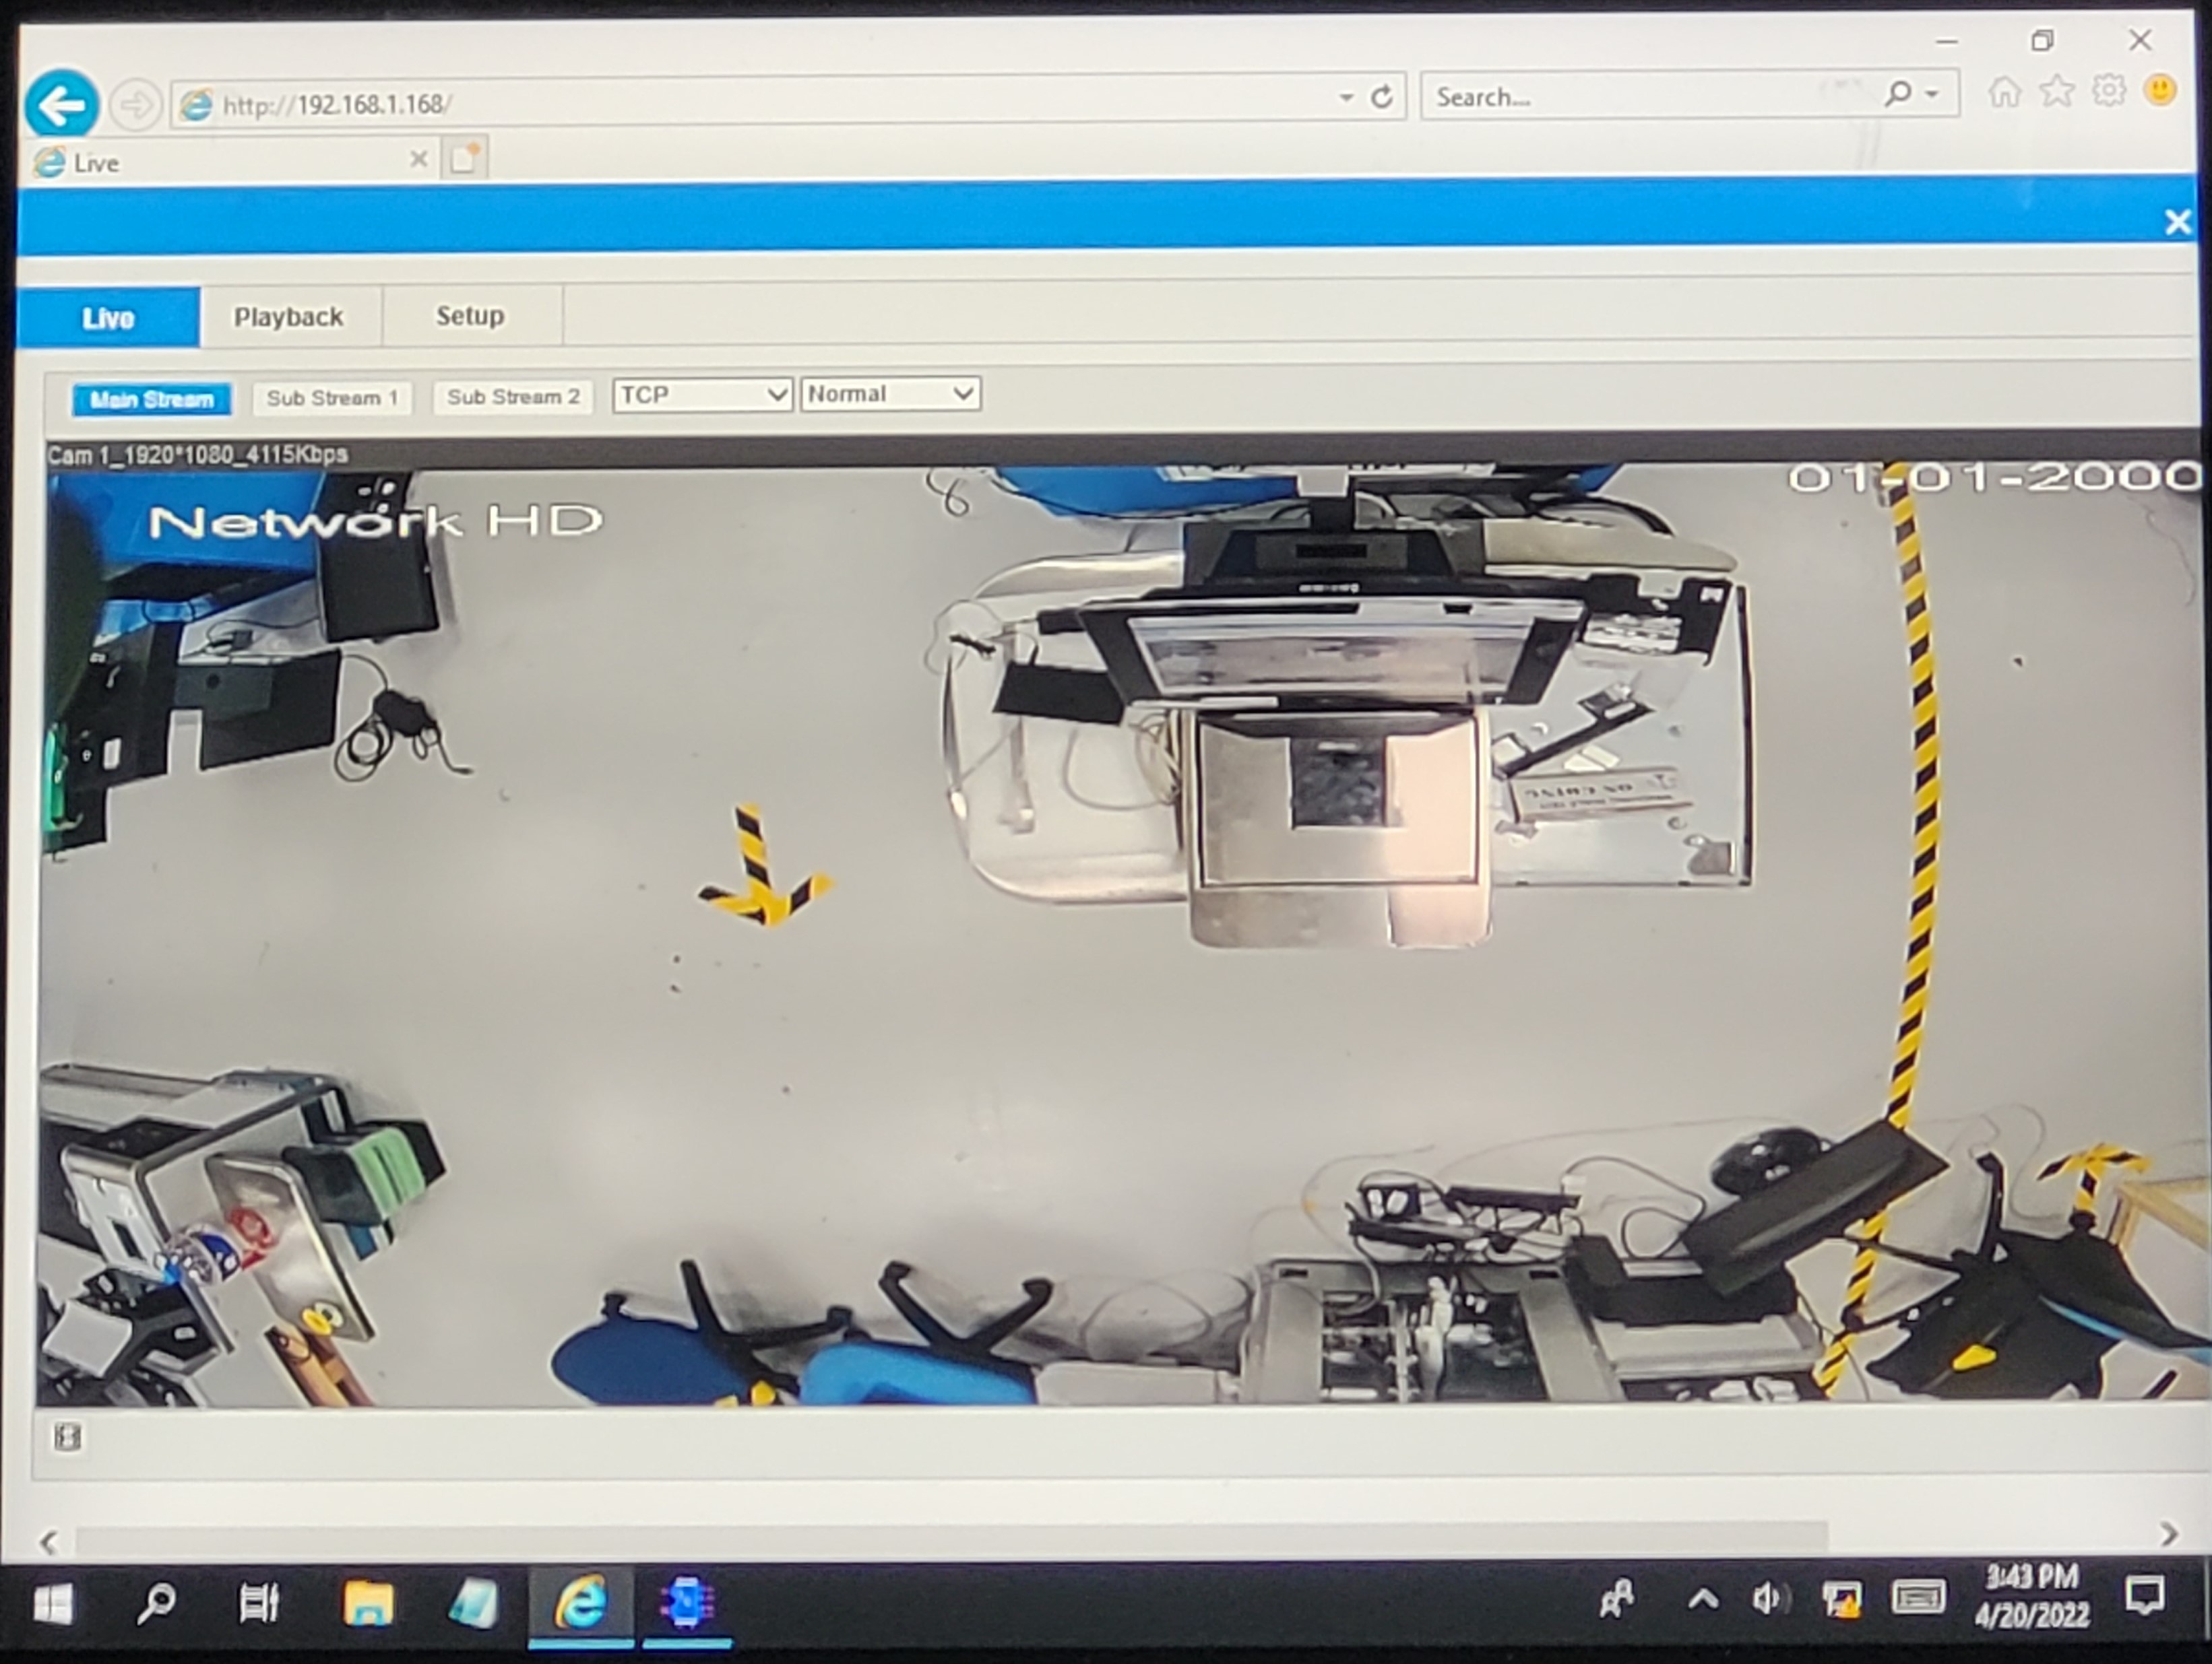Close the blue notification banner
This screenshot has height=1664, width=2212.
point(2177,222)
